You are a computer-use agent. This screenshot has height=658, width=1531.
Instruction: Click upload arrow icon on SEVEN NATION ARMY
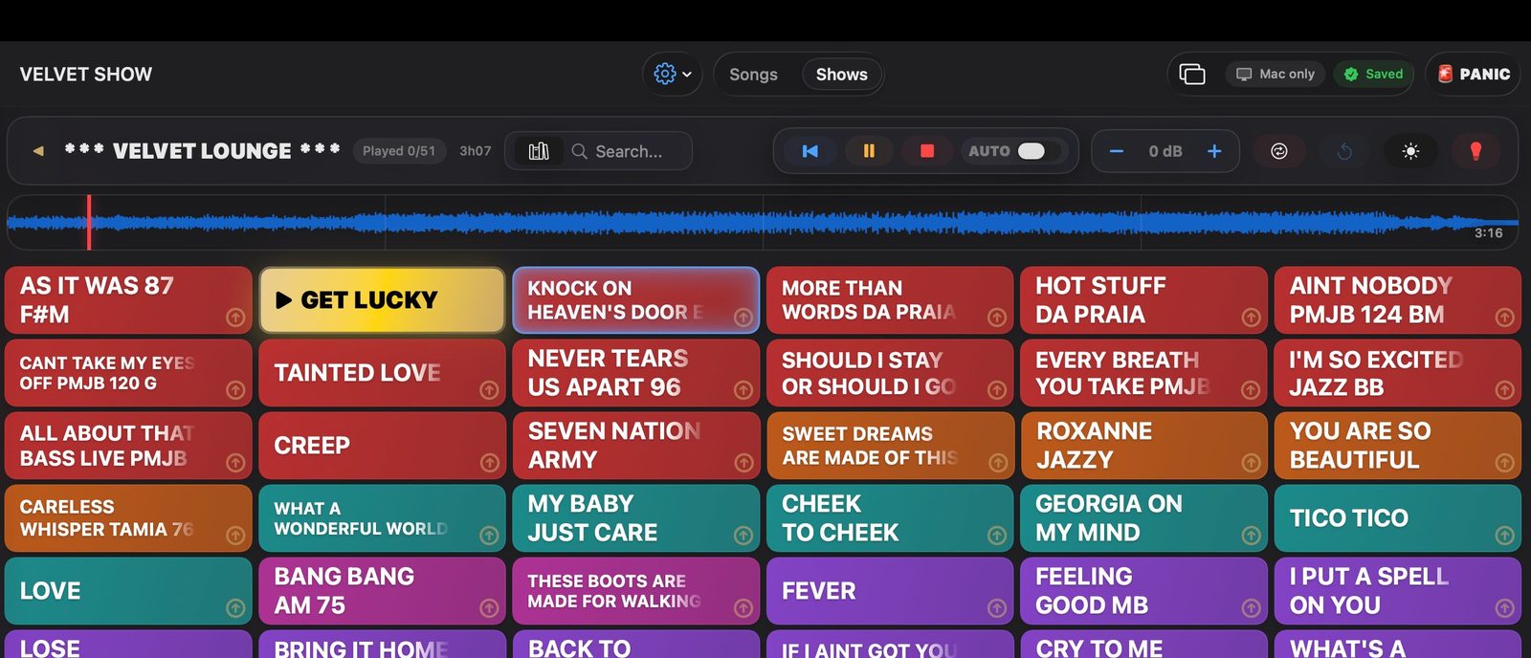coord(743,463)
